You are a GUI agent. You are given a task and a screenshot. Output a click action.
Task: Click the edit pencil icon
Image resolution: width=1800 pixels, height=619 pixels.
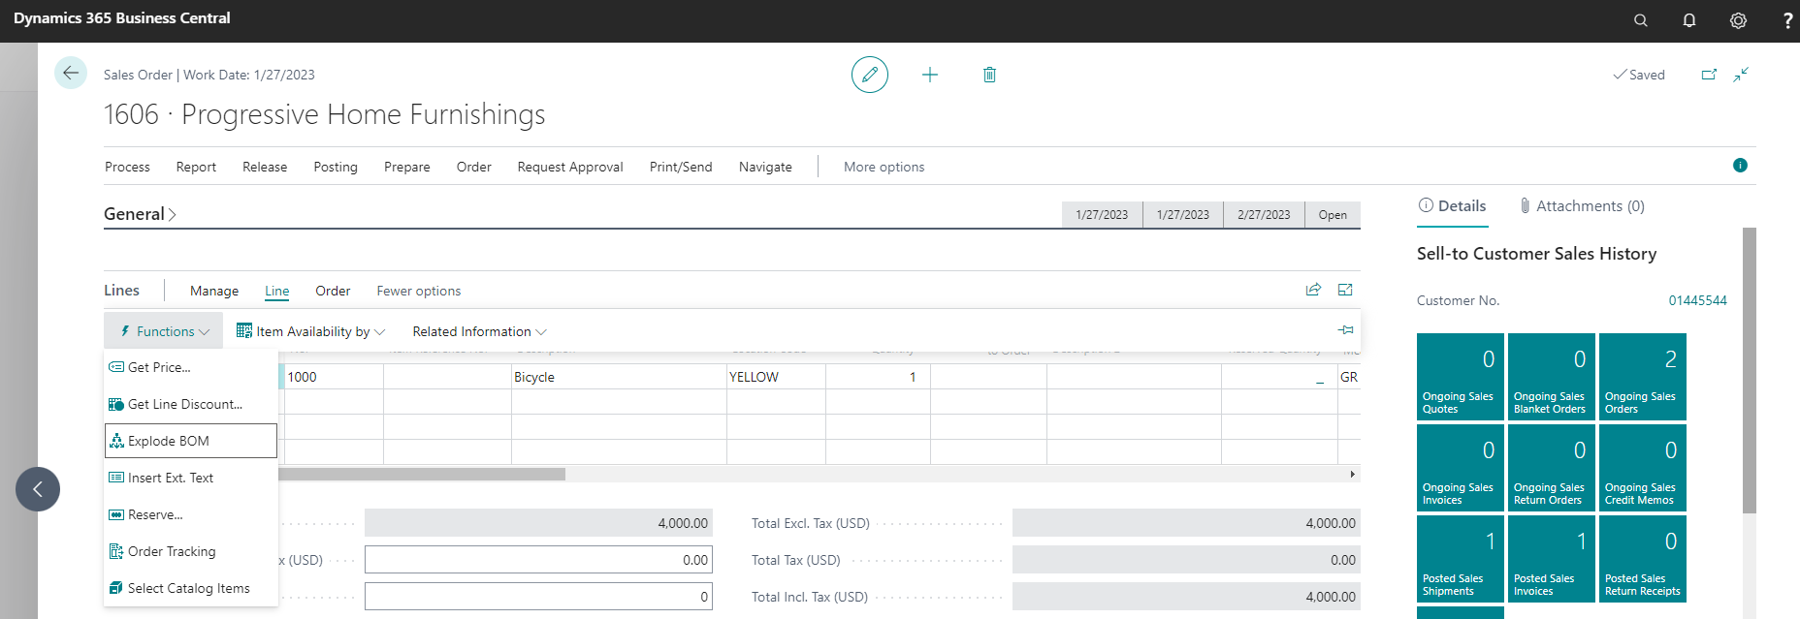click(870, 75)
